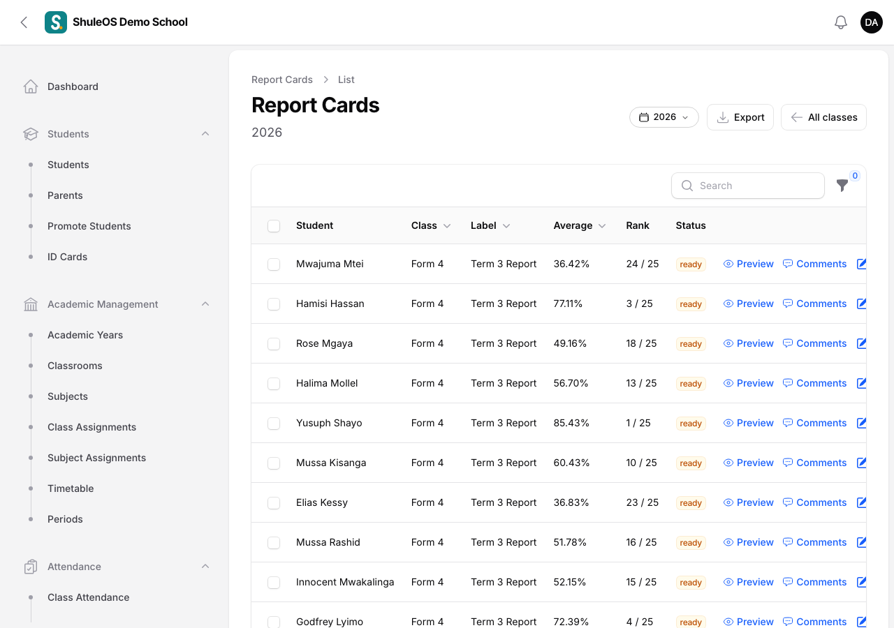The image size is (894, 628).
Task: Click the Academic Management building icon
Action: (x=31, y=304)
